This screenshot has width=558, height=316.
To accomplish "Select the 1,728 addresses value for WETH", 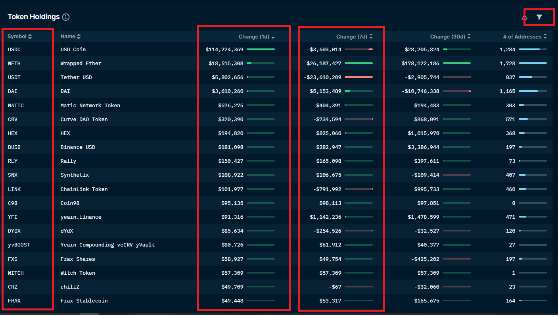I will pos(508,64).
